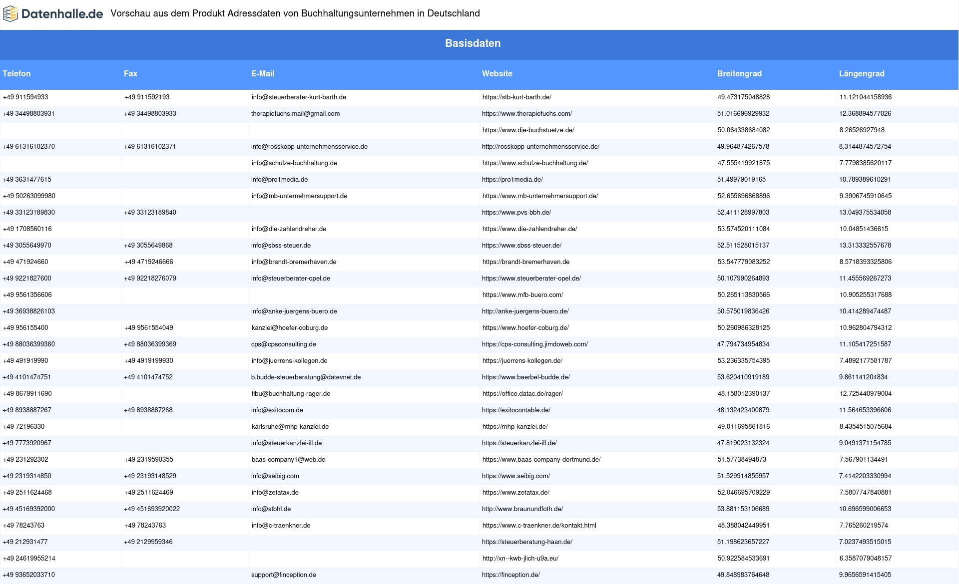The height and width of the screenshot is (584, 959).
Task: Open https://www.baas-company-dortmund.de/ link
Action: pyautogui.click(x=541, y=460)
